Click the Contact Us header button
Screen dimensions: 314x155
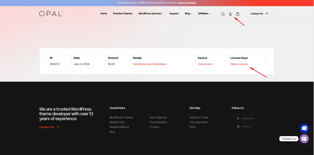point(259,13)
